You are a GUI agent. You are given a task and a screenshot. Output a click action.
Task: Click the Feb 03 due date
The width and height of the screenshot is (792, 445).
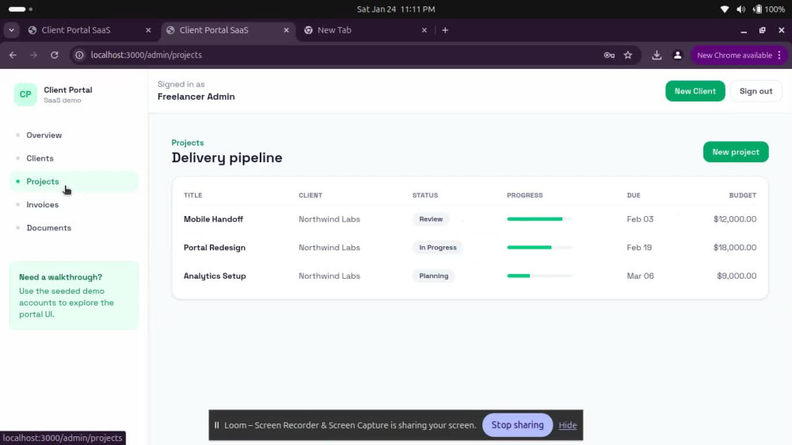[640, 219]
